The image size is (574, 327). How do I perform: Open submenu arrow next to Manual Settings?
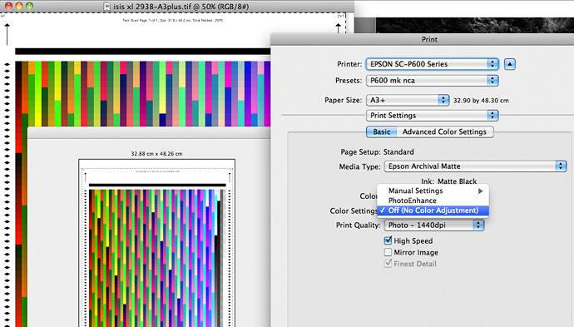tap(480, 191)
